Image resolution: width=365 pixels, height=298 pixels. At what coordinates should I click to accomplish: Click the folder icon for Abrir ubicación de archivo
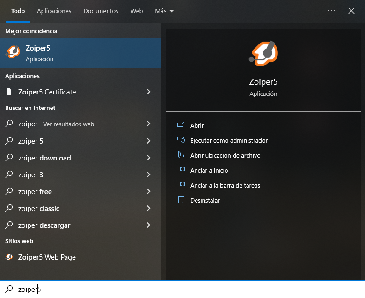pos(181,155)
